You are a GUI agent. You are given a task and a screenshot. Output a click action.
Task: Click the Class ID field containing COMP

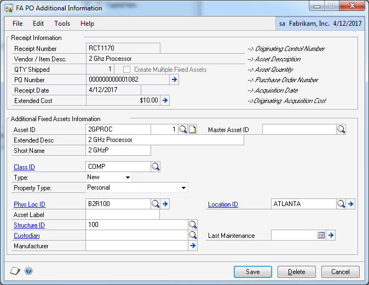[x=118, y=167]
